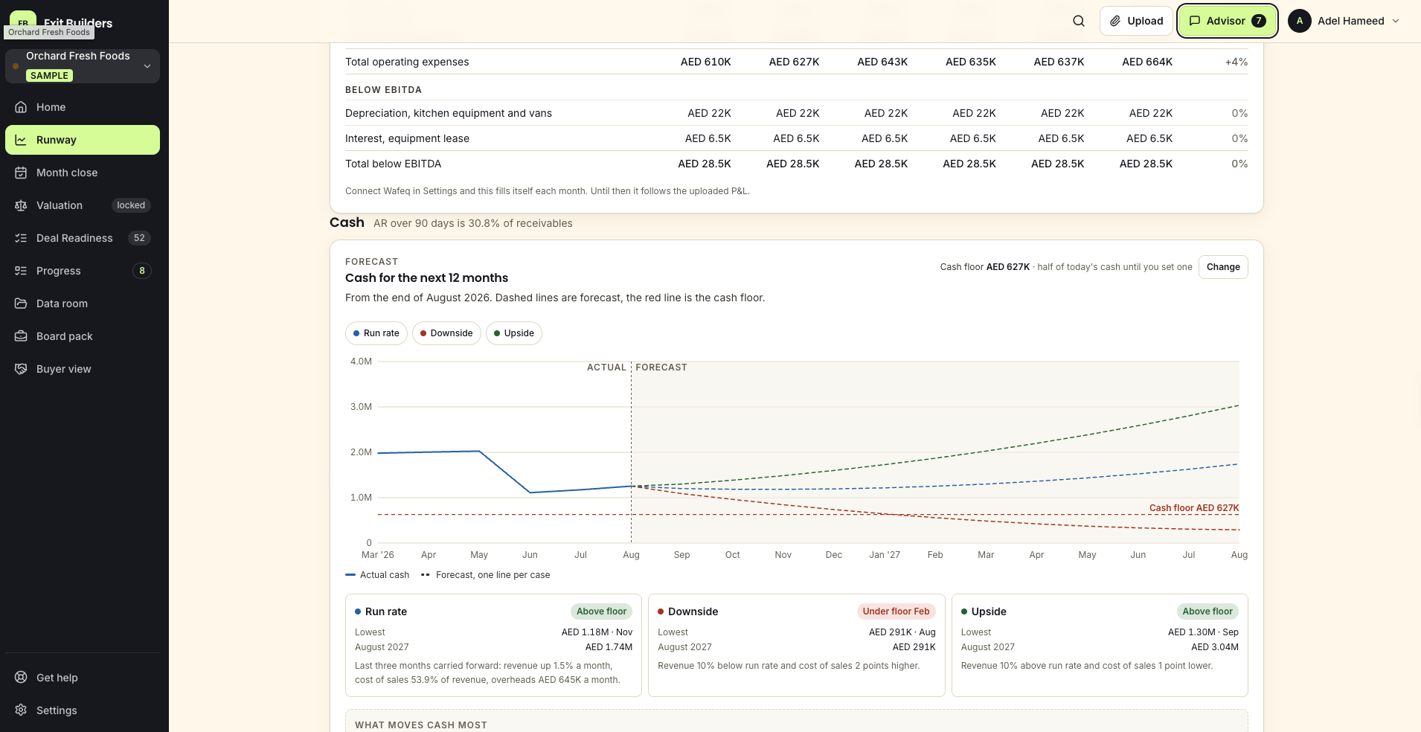Open Advisor with 7 notifications badge
Viewport: 1421px width, 732px height.
[x=1228, y=21]
